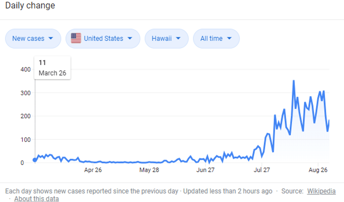
Task: Click the arrow next to United States
Action: tap(130, 38)
